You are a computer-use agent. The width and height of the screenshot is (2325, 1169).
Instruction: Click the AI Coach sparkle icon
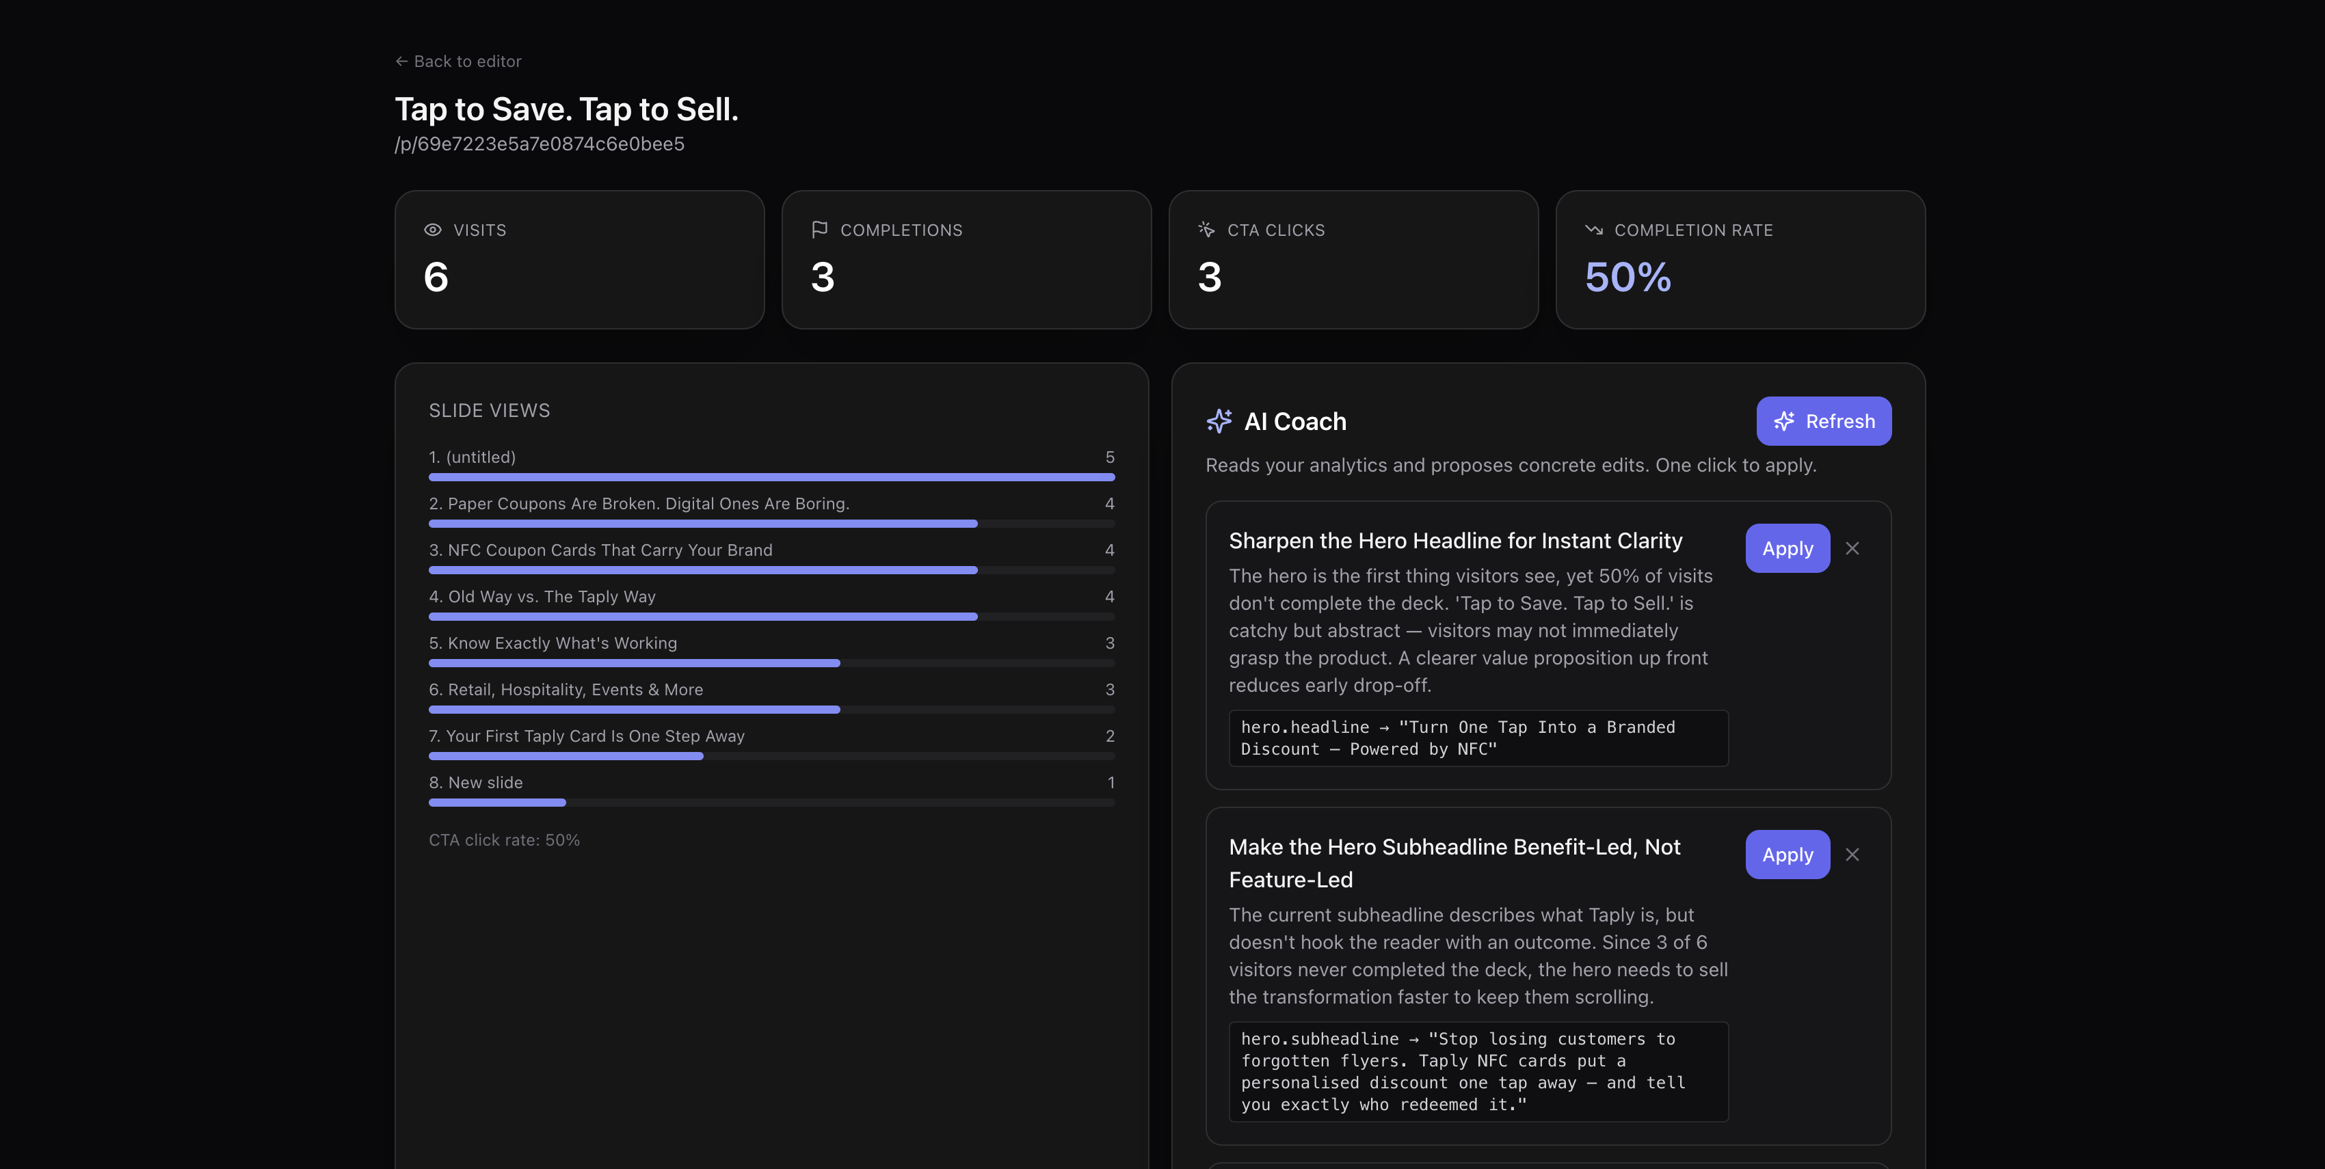click(x=1219, y=421)
